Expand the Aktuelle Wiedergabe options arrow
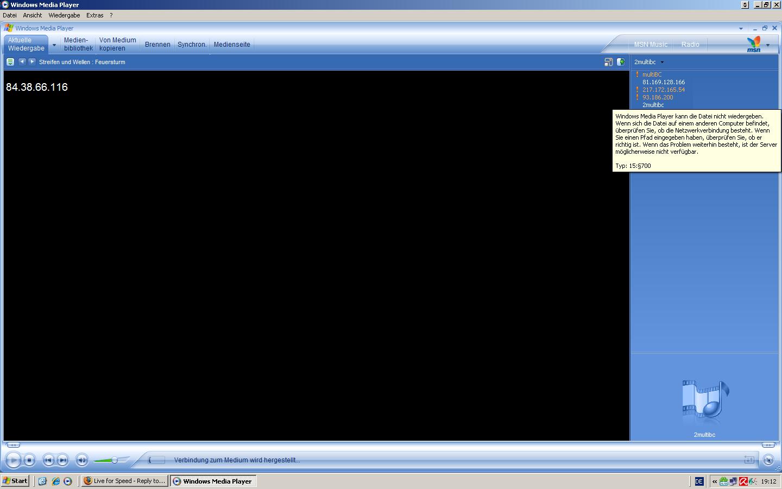782x489 pixels. pyautogui.click(x=54, y=45)
